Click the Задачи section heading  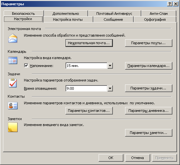[x=14, y=74]
